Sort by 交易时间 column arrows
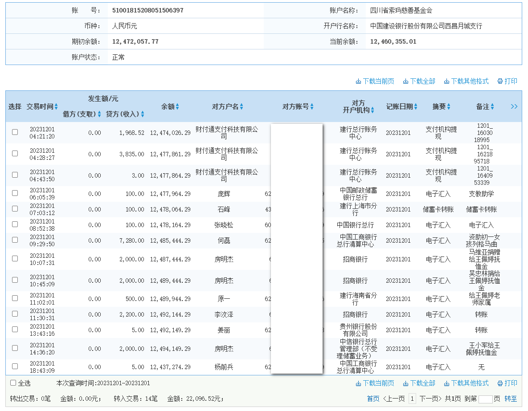528x411 pixels. (56, 107)
